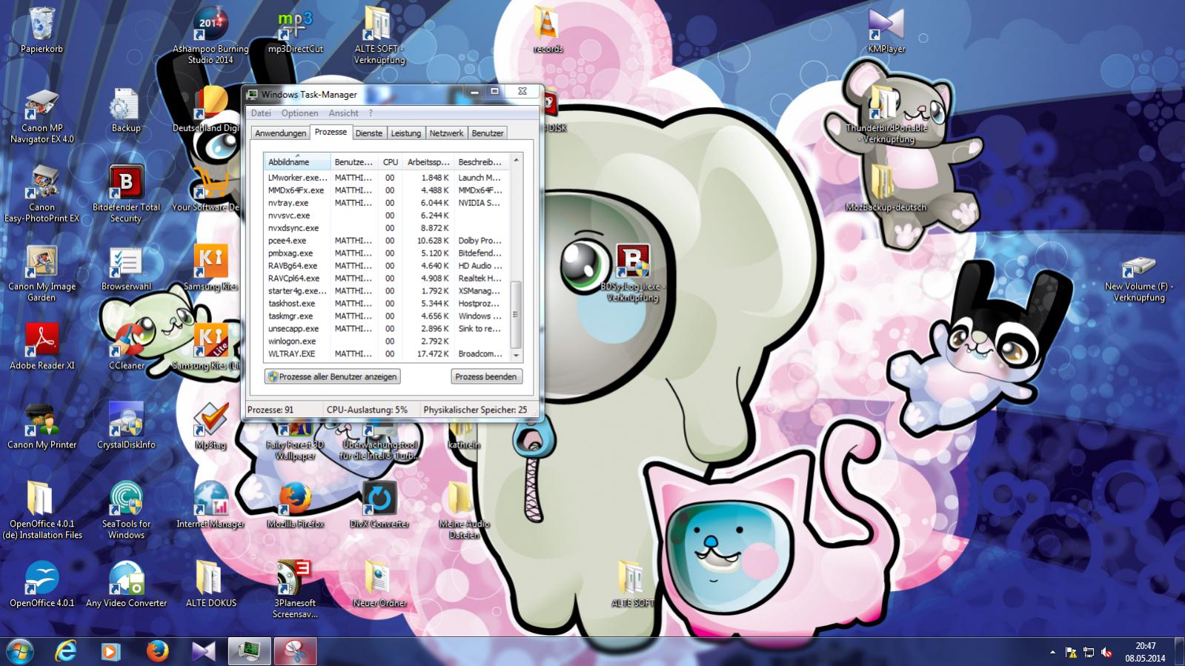This screenshot has height=666, width=1185.
Task: Open Canon My Image Garden
Action: click(42, 273)
